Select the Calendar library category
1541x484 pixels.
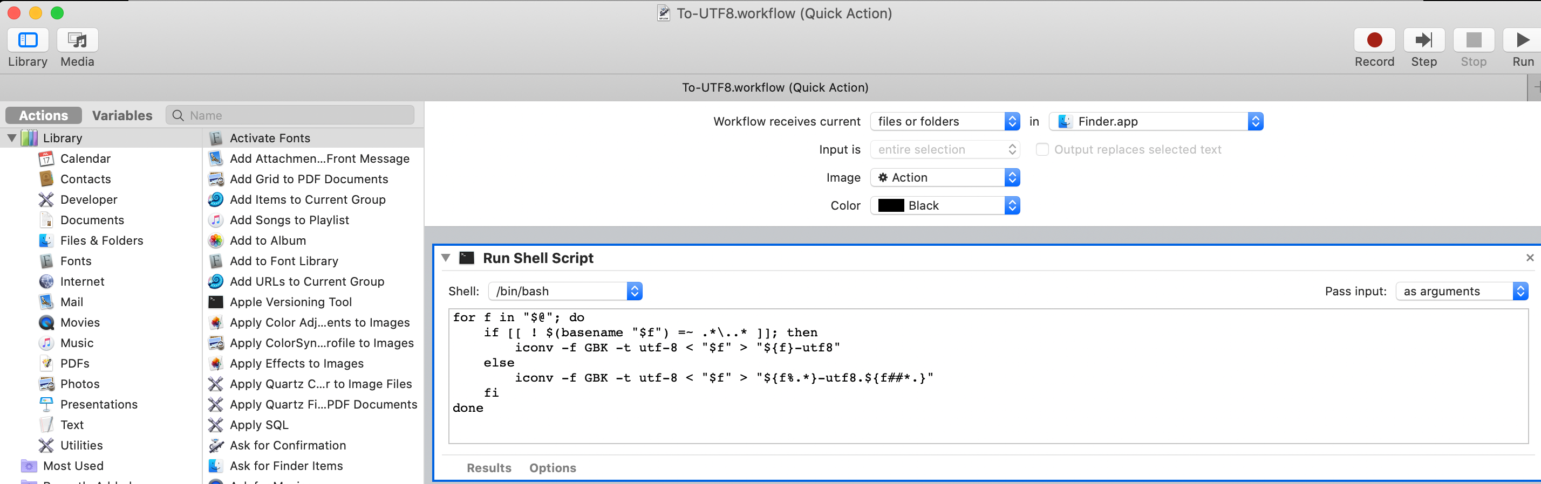(85, 158)
